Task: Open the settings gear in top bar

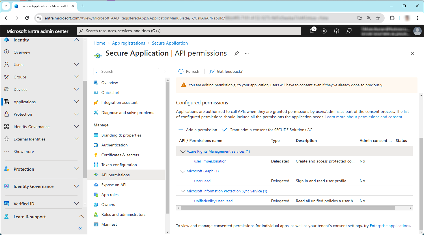Action: click(x=324, y=31)
